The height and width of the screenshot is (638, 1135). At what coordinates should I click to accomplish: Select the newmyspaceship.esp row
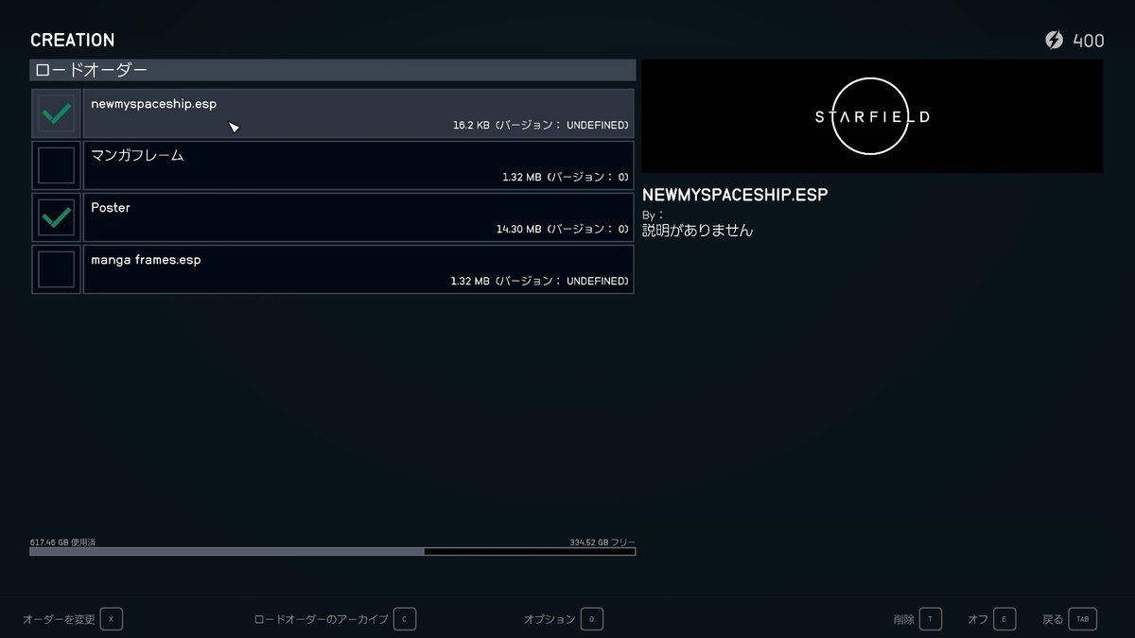pos(358,113)
